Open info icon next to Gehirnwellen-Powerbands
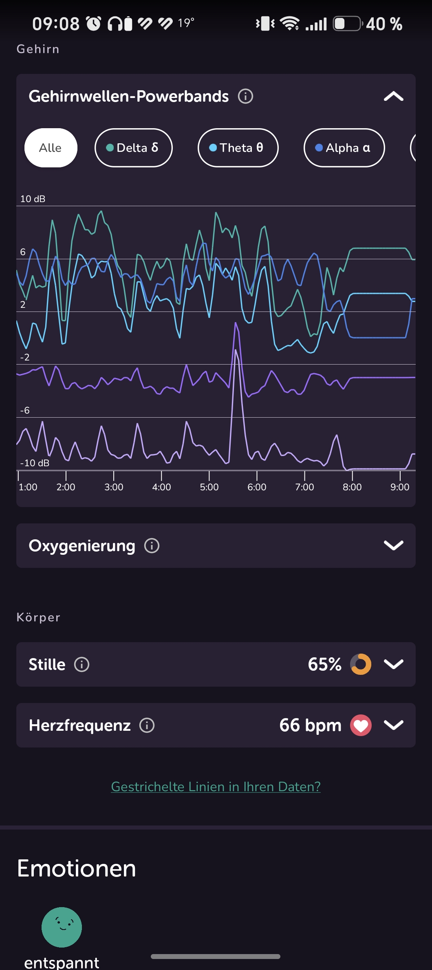Image resolution: width=432 pixels, height=970 pixels. click(x=245, y=96)
